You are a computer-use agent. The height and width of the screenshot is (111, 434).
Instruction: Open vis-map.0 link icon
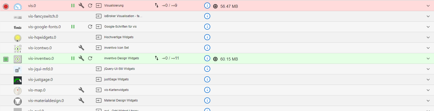pos(99,90)
